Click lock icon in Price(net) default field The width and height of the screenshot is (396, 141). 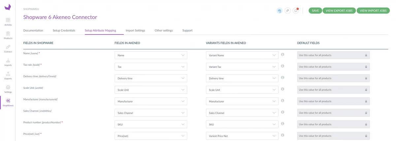(366, 136)
